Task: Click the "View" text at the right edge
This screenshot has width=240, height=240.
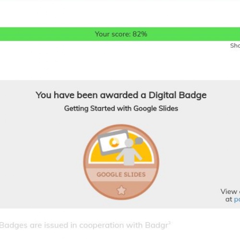Action: (x=229, y=192)
